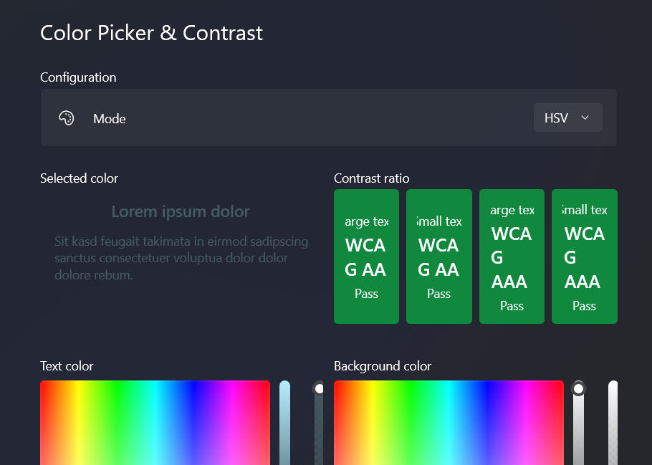Click the background color alpha slider
The width and height of the screenshot is (652, 465).
point(613,423)
